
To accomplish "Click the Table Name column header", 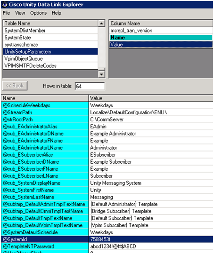I will point(50,24).
